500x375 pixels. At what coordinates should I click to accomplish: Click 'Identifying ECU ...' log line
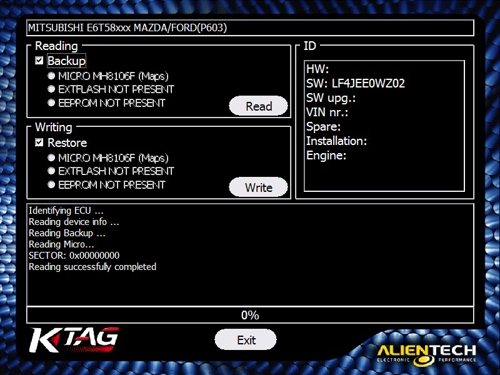pos(66,211)
